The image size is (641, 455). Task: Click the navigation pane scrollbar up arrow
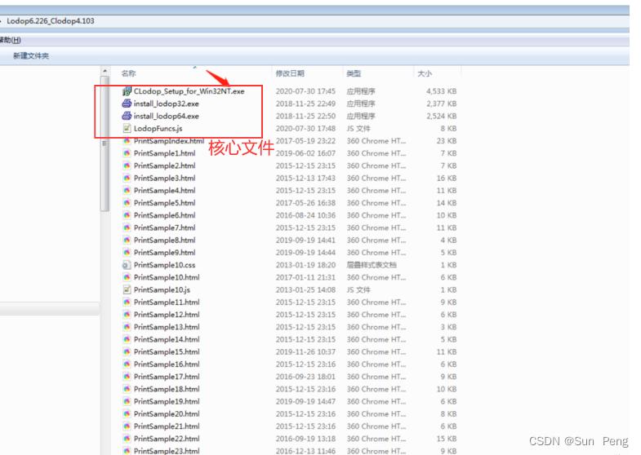click(105, 72)
